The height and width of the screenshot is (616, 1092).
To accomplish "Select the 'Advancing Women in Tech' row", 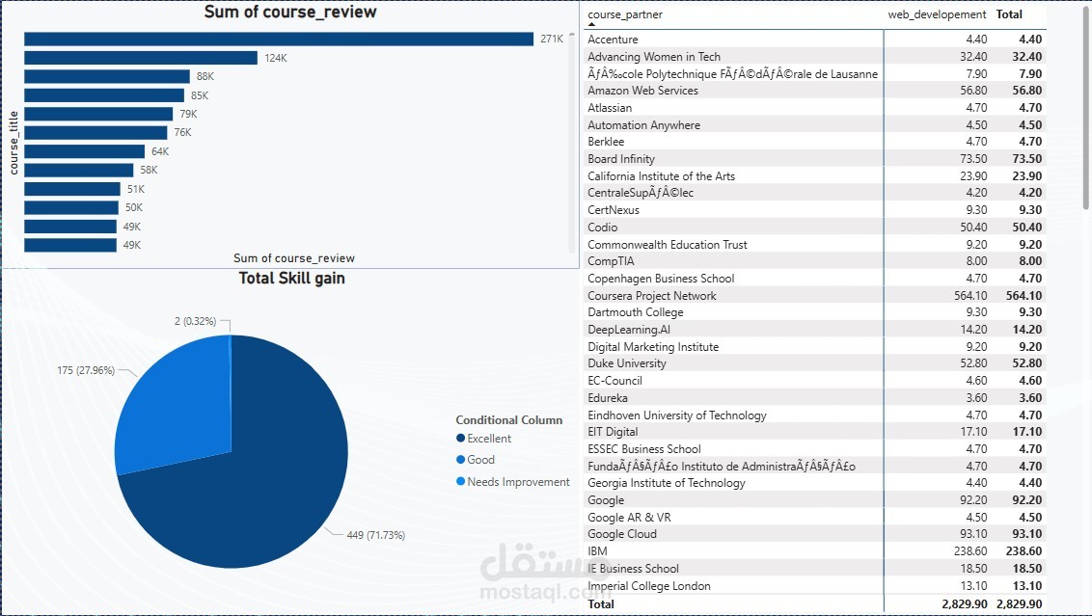I will [814, 56].
